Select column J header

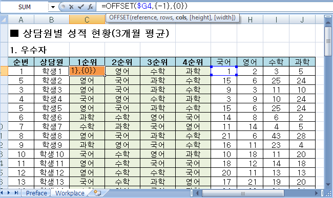pos(302,20)
